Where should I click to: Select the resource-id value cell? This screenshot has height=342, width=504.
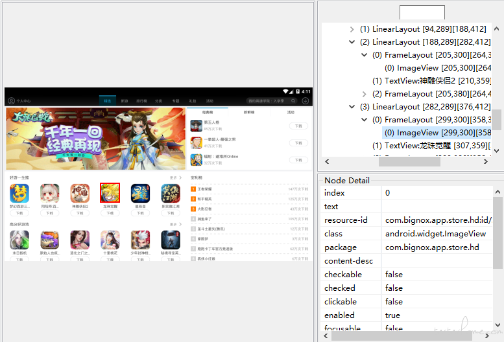click(437, 220)
